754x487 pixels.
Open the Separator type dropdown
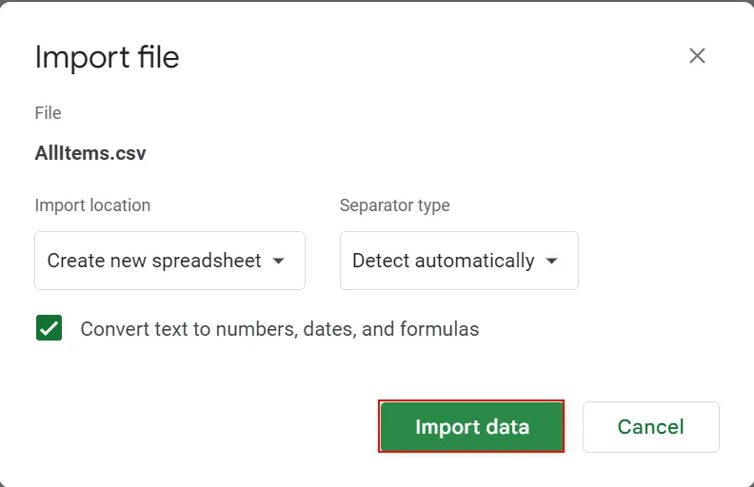point(459,261)
